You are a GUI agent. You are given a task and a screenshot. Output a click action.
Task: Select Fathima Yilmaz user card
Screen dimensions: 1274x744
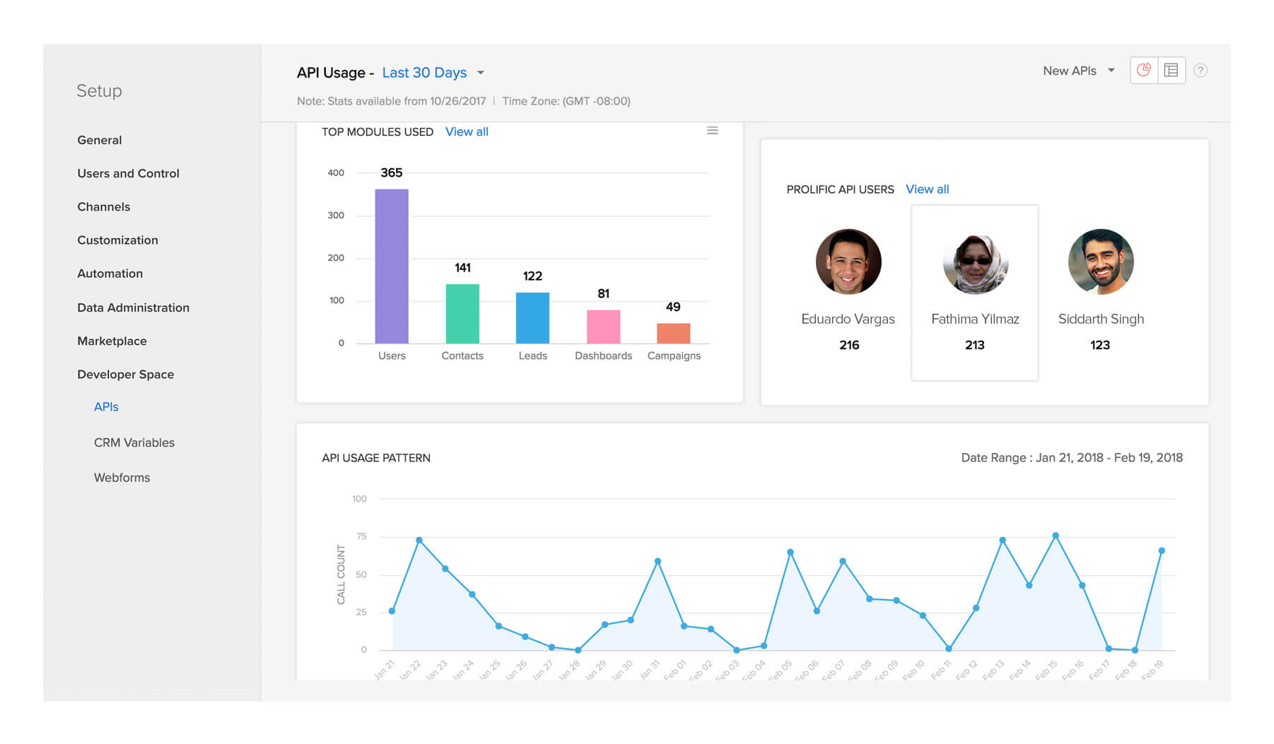974,293
